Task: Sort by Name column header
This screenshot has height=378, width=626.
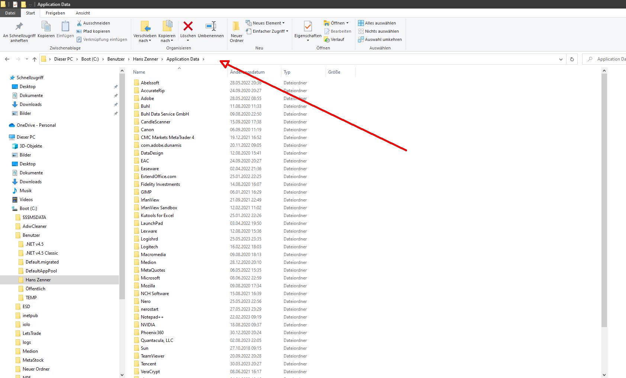Action: tap(180, 72)
